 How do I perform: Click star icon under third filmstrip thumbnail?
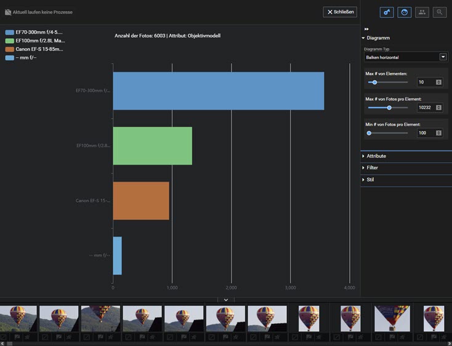[x=111, y=337]
